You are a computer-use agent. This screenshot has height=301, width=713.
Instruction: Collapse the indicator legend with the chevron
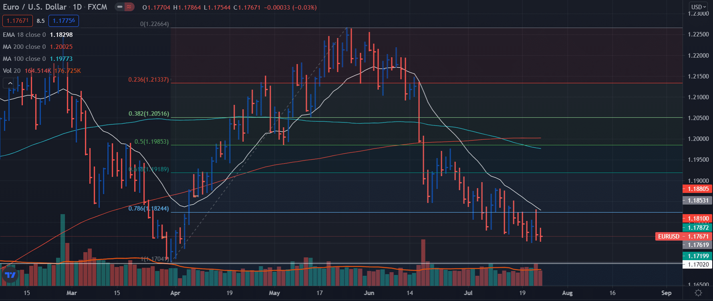coord(10,83)
